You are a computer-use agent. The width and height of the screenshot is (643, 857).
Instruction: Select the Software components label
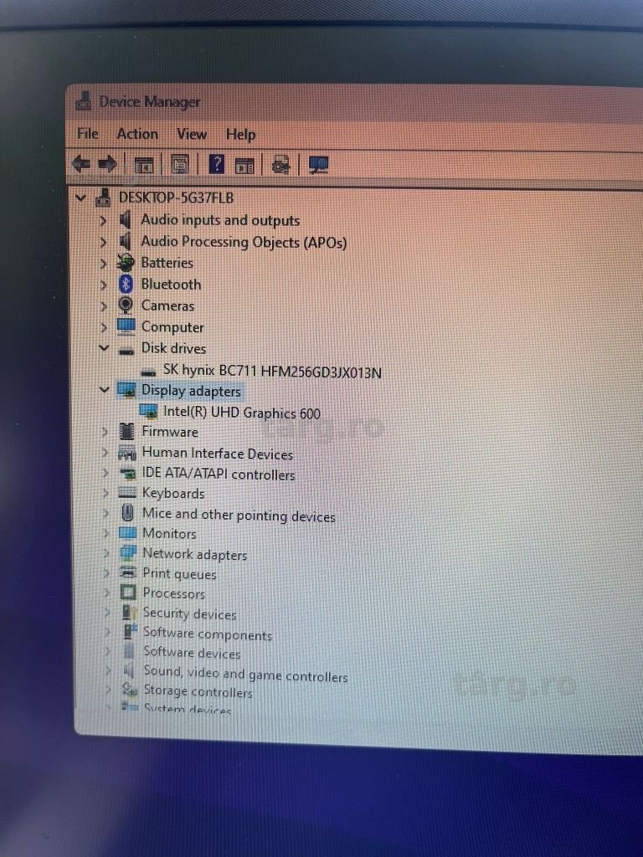point(208,634)
